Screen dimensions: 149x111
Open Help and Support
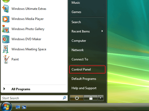click(84, 88)
